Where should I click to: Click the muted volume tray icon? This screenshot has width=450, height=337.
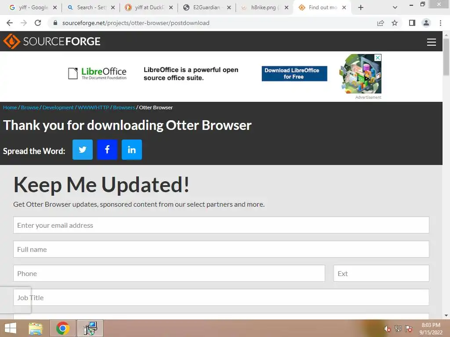click(388, 329)
